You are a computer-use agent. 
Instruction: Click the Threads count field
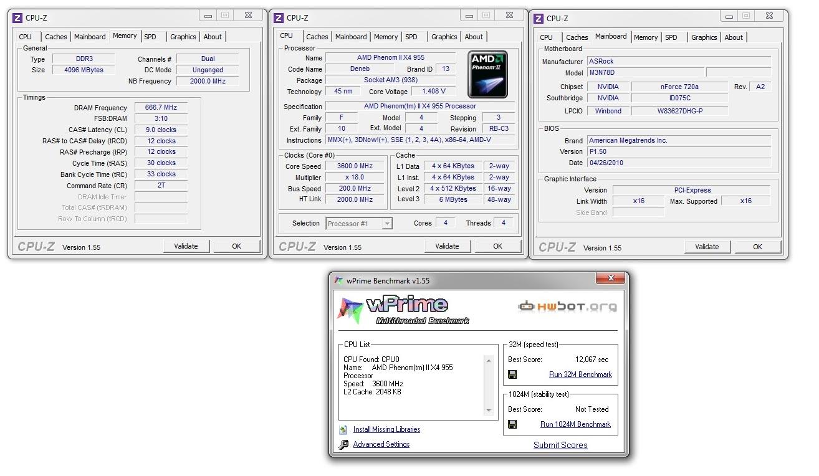(x=504, y=222)
